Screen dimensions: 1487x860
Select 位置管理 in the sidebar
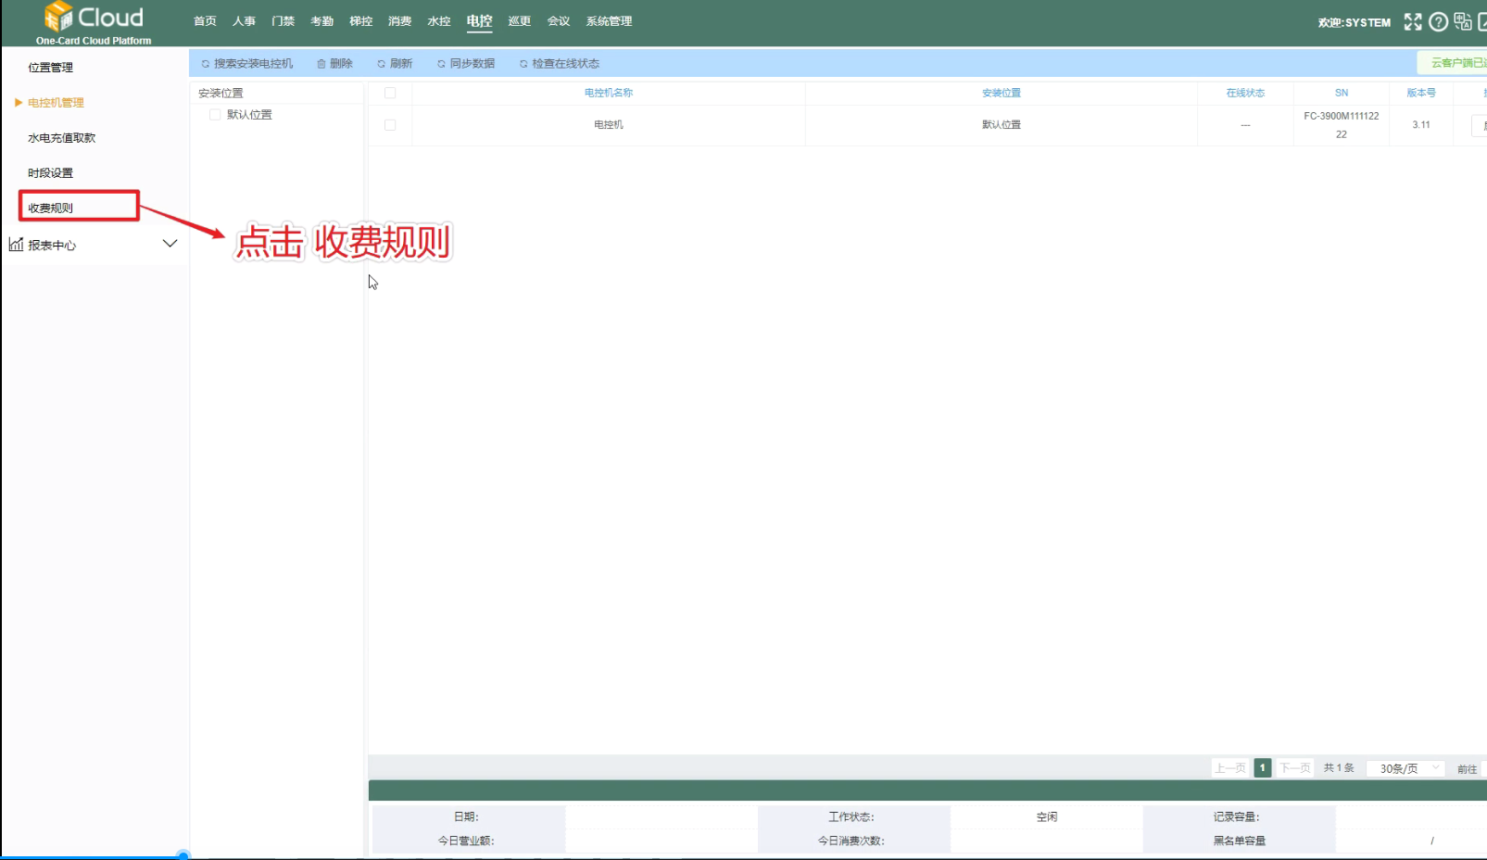coord(50,68)
